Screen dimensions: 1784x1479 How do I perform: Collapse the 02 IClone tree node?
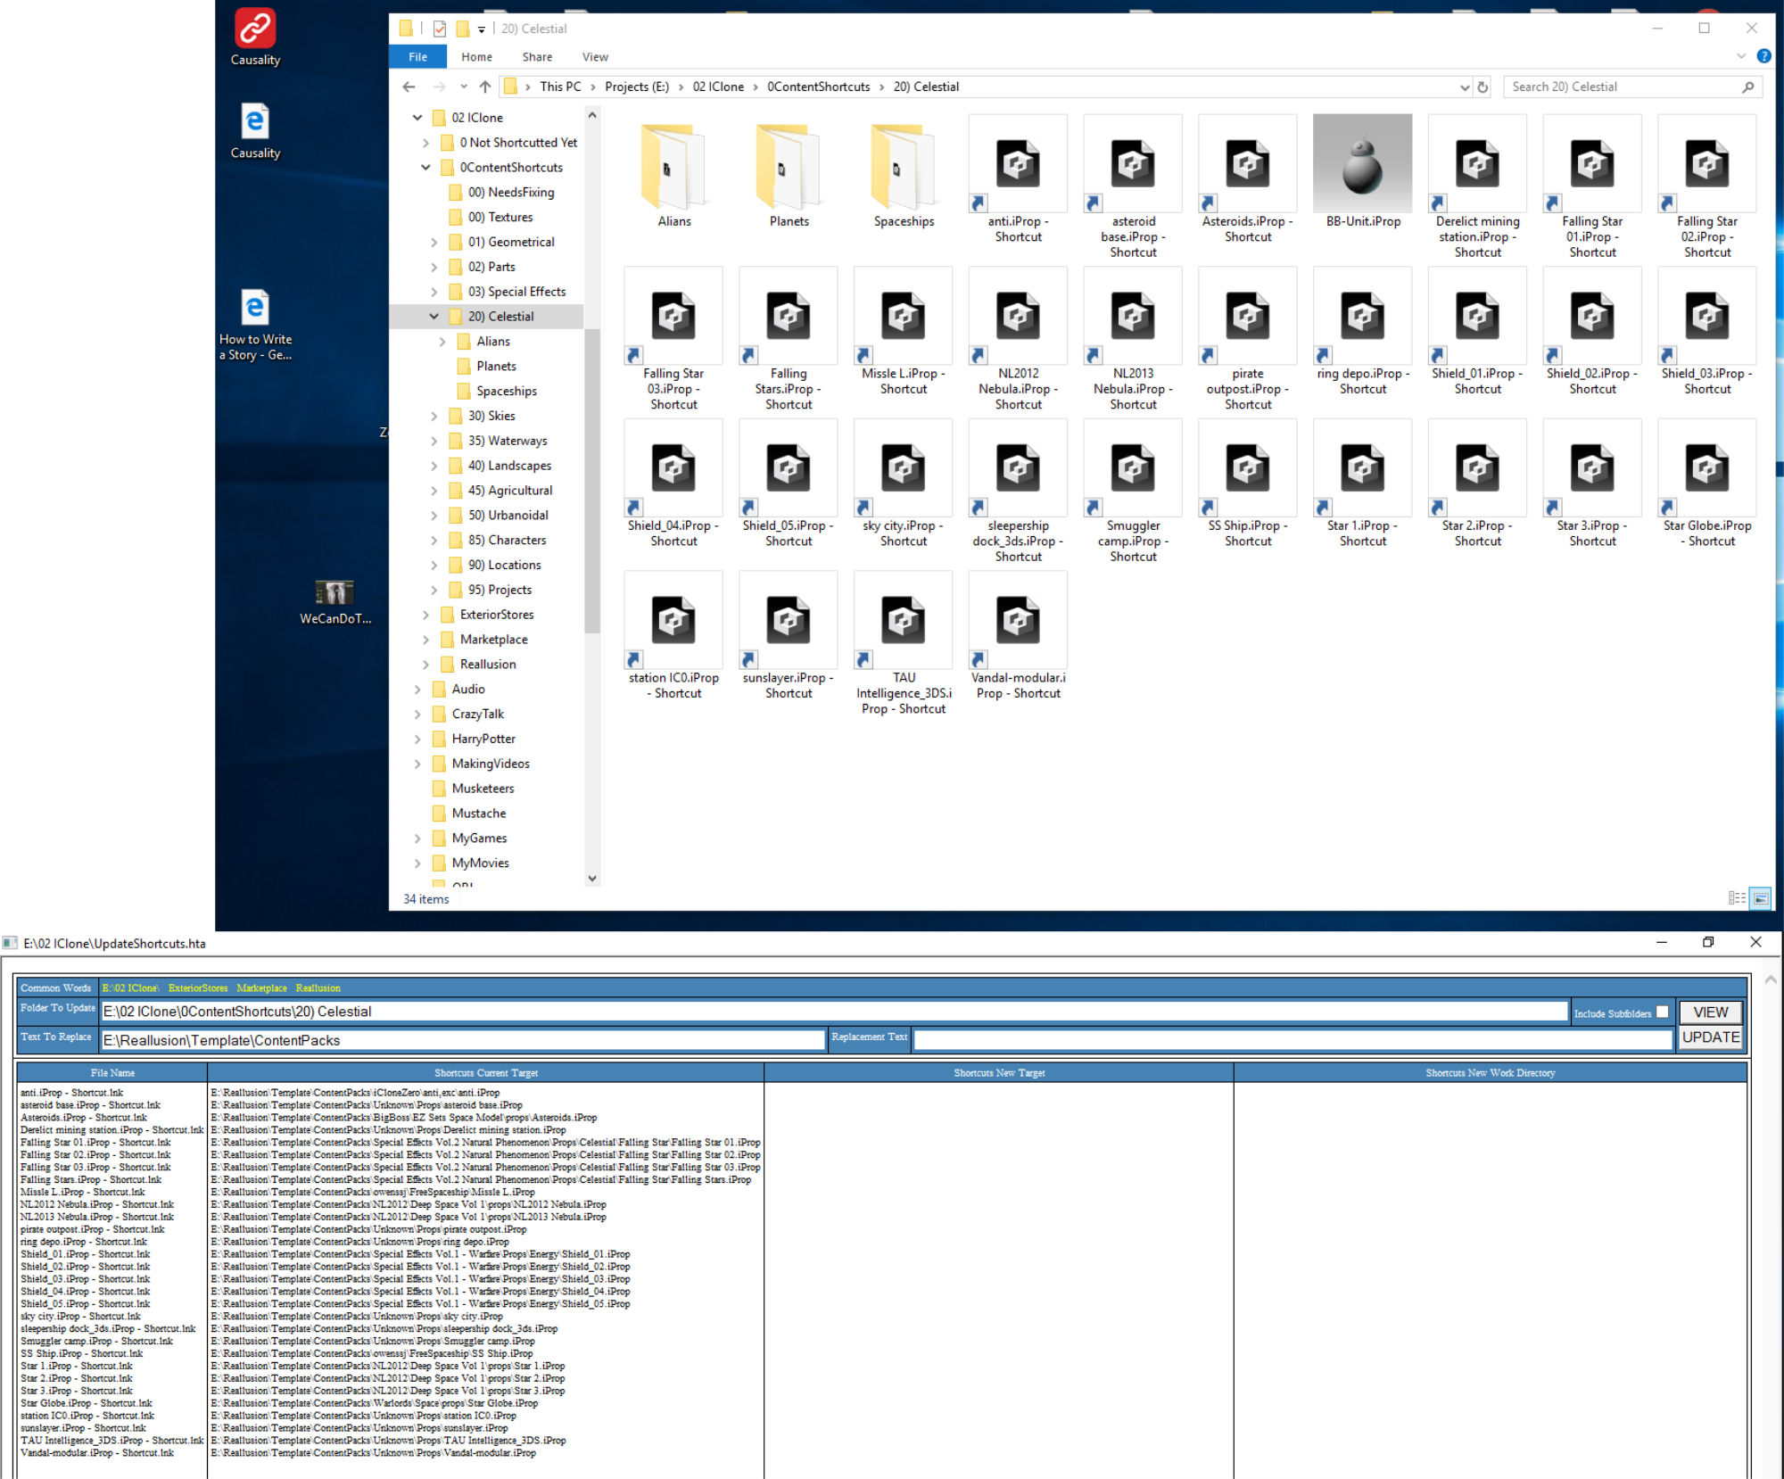[x=417, y=118]
